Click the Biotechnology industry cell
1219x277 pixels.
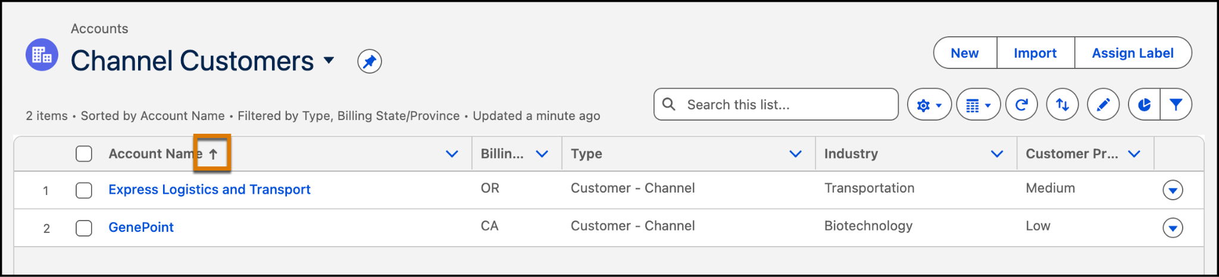click(868, 226)
